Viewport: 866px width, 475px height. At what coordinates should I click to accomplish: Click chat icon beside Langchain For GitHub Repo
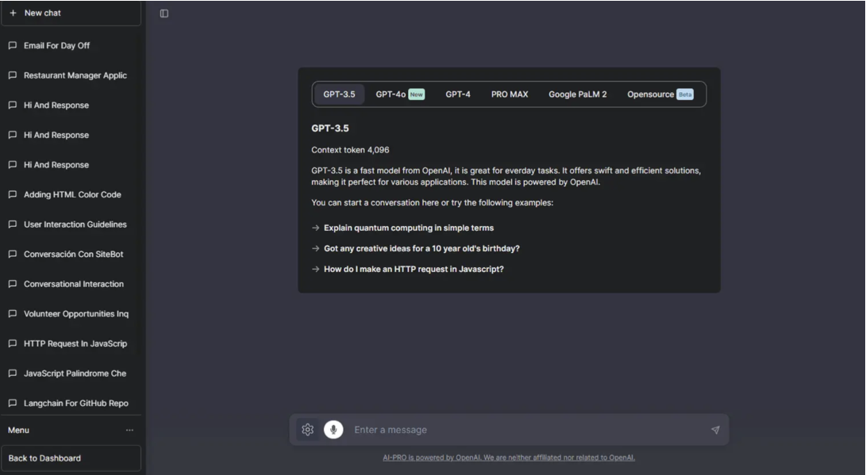coord(13,403)
